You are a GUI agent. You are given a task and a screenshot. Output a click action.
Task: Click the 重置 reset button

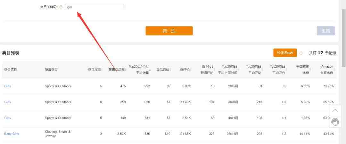coord(325,31)
